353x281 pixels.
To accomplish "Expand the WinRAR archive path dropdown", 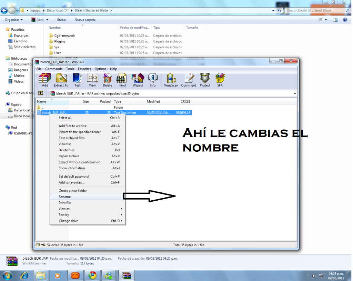I will (295, 93).
